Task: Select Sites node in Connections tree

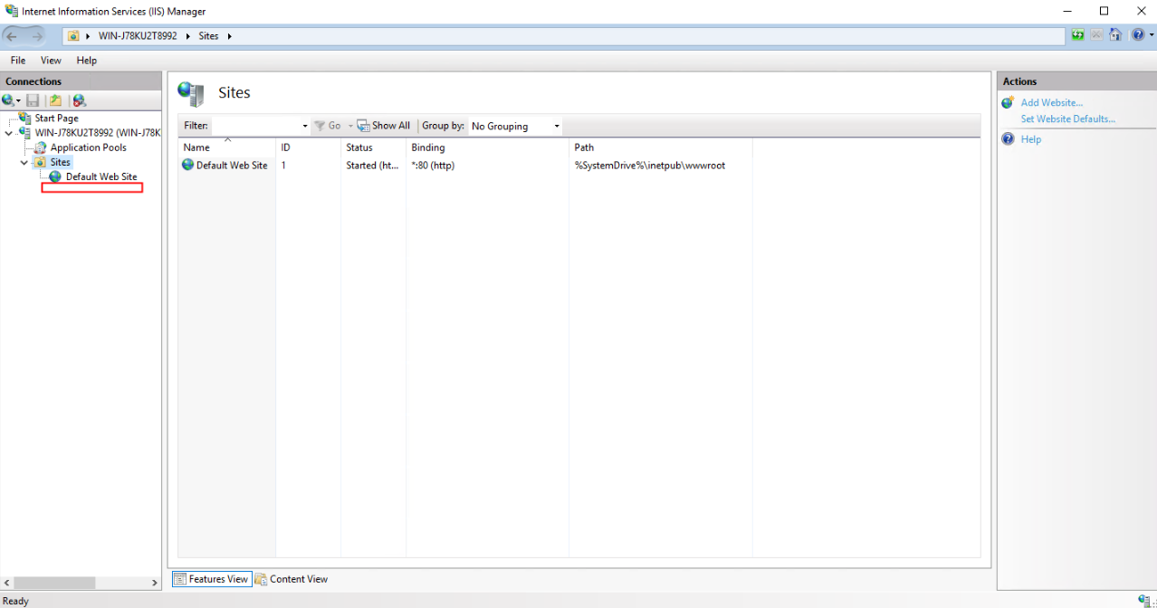Action: pyautogui.click(x=60, y=162)
